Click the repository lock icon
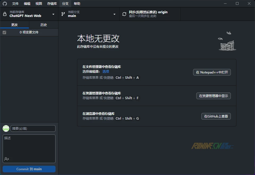This screenshot has width=255, height=175. point(5,14)
